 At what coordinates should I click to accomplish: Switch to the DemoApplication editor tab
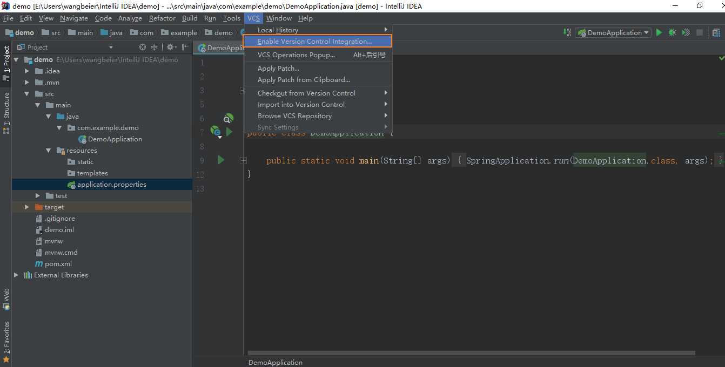point(221,48)
